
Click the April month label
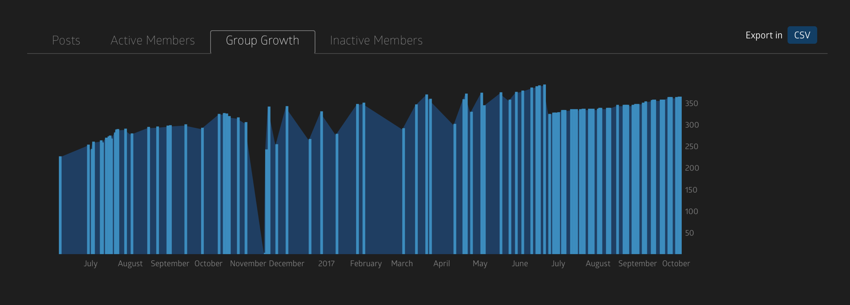pos(441,263)
